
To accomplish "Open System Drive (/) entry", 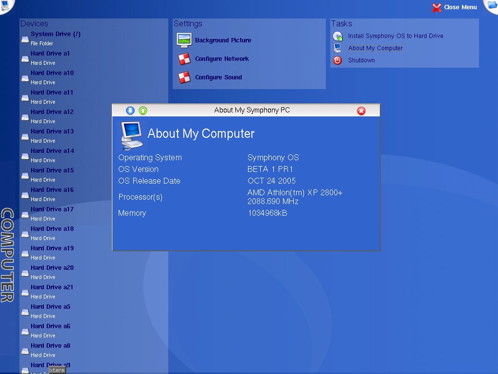I will [x=55, y=34].
